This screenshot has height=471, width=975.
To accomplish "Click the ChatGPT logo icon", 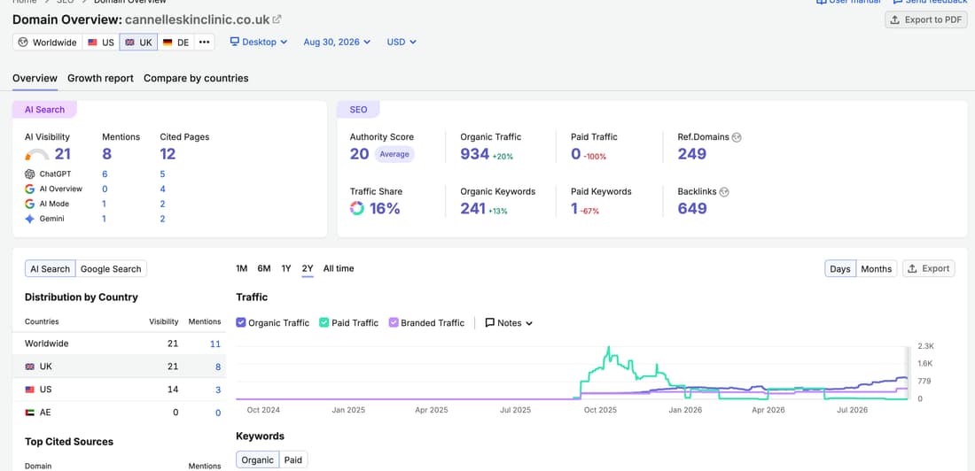I will 29,174.
